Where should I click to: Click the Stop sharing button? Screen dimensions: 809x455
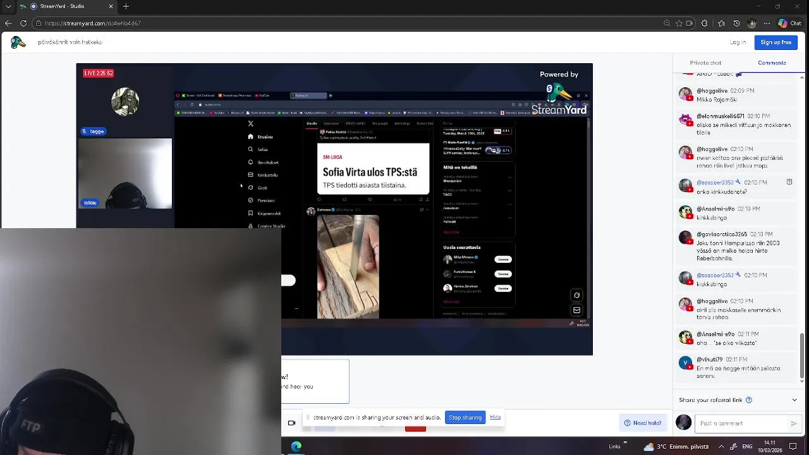tap(465, 418)
